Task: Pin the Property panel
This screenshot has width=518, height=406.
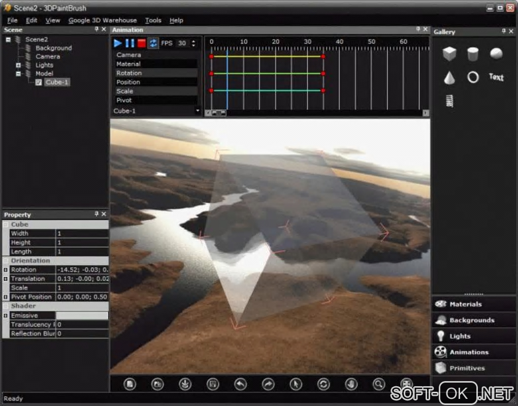Action: point(96,214)
